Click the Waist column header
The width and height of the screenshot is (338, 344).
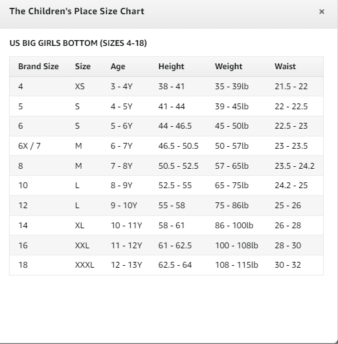tap(285, 67)
